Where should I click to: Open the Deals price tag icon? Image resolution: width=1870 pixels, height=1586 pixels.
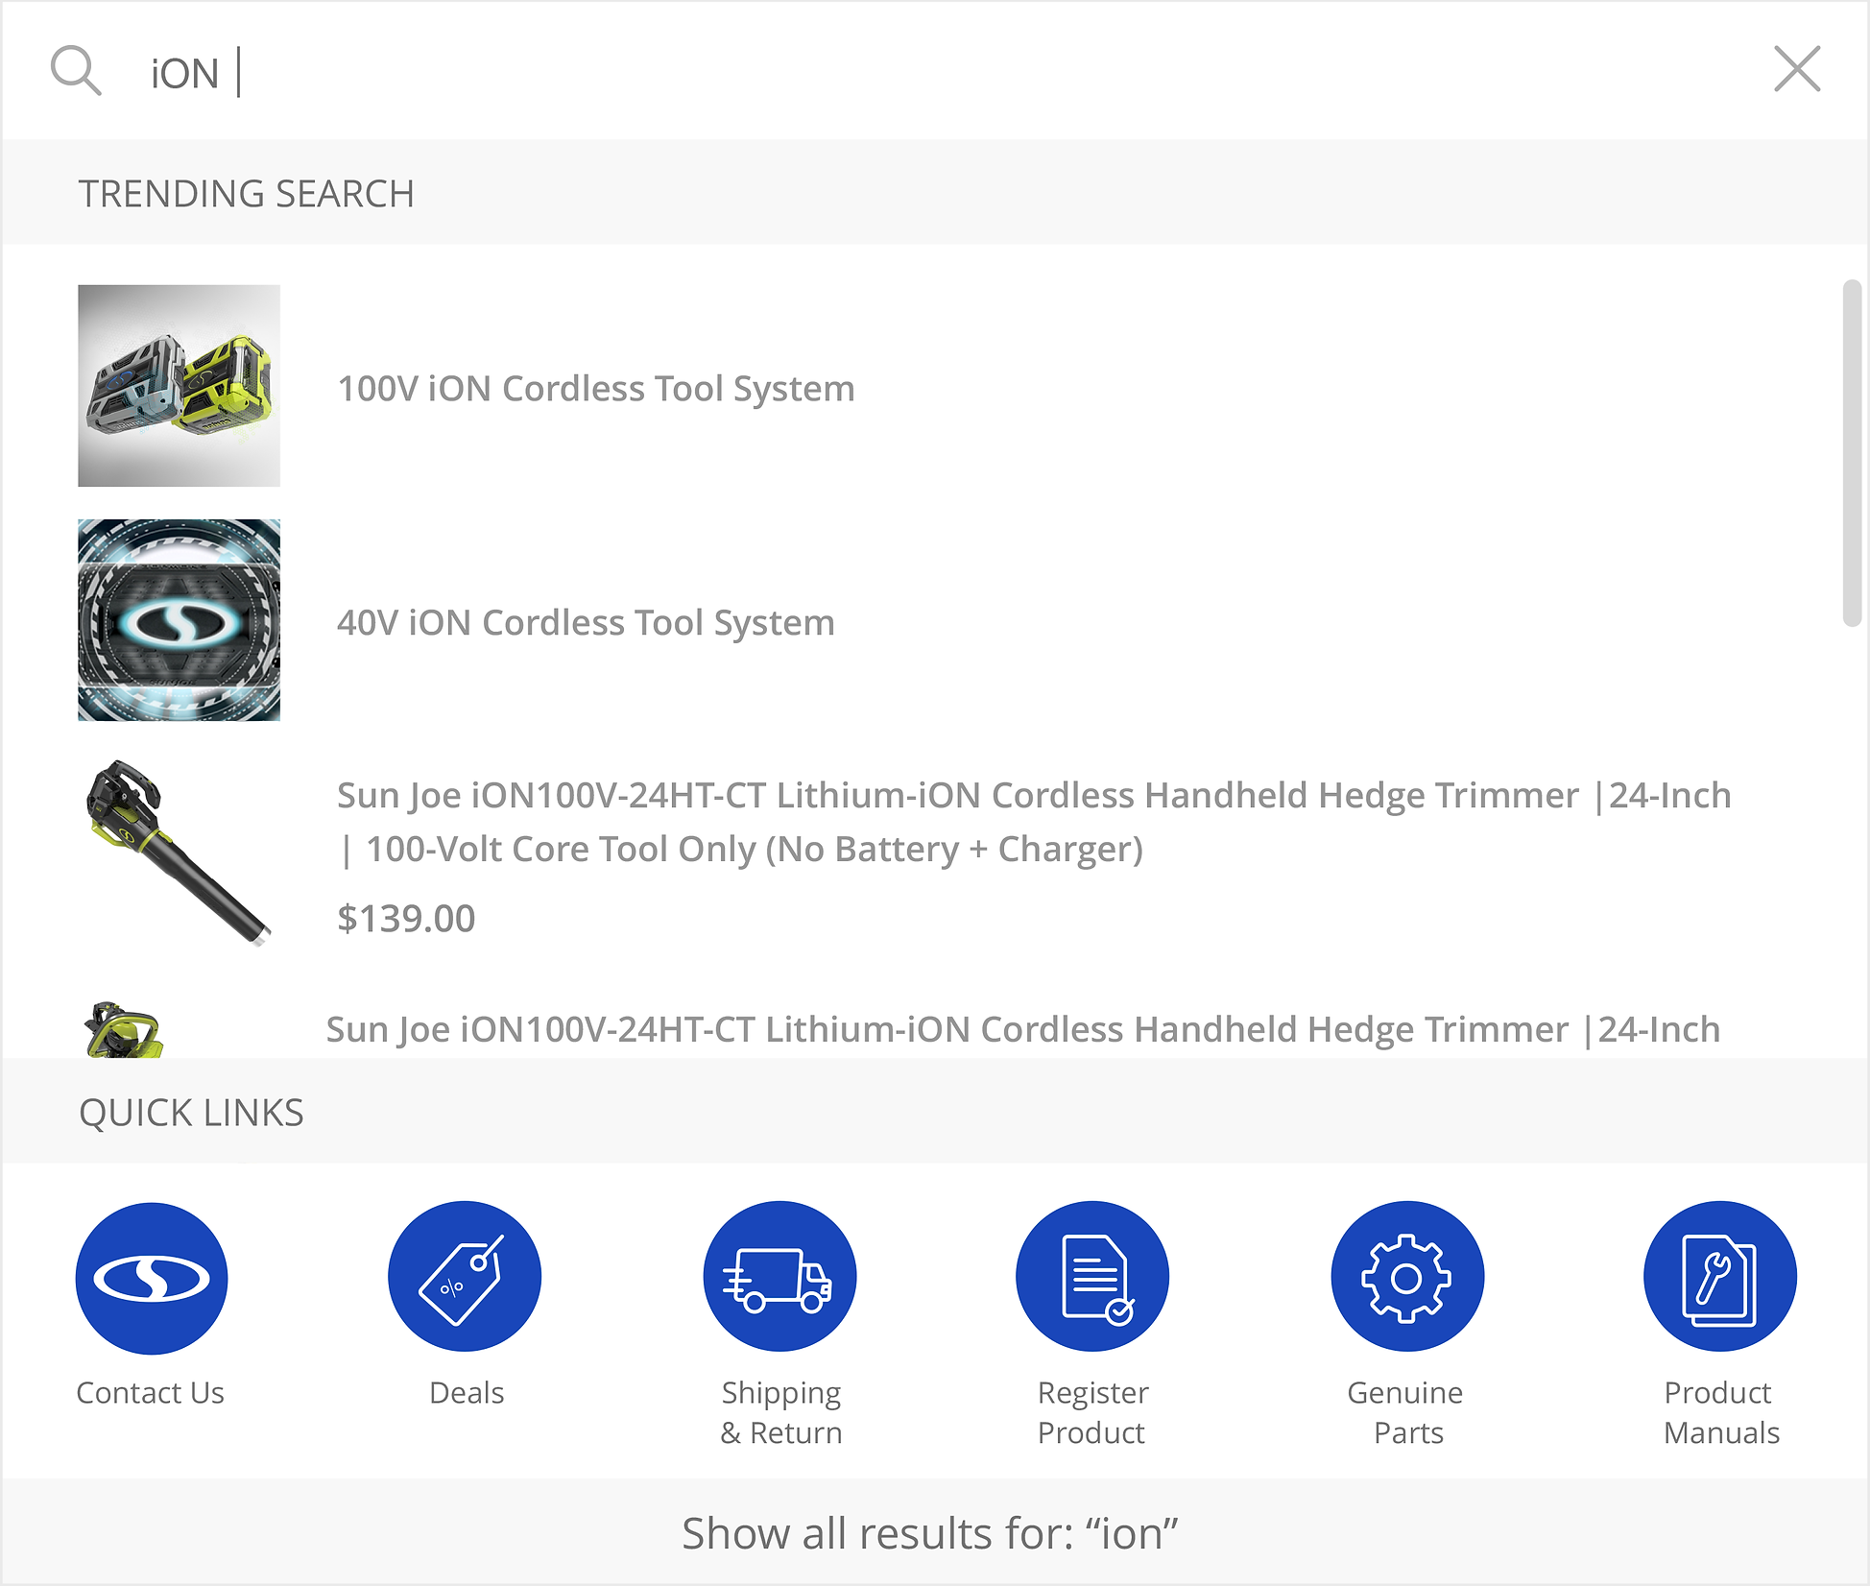point(465,1277)
